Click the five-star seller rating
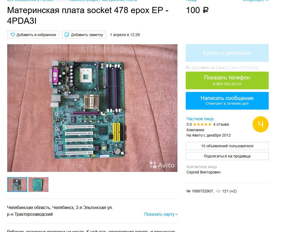The height and width of the screenshot is (232, 289). tap(202, 125)
